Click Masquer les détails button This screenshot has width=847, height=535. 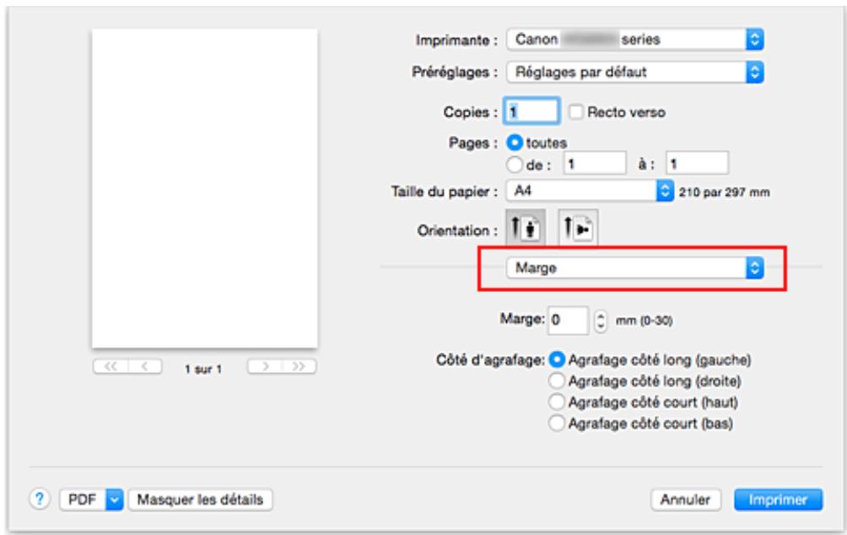point(201,500)
